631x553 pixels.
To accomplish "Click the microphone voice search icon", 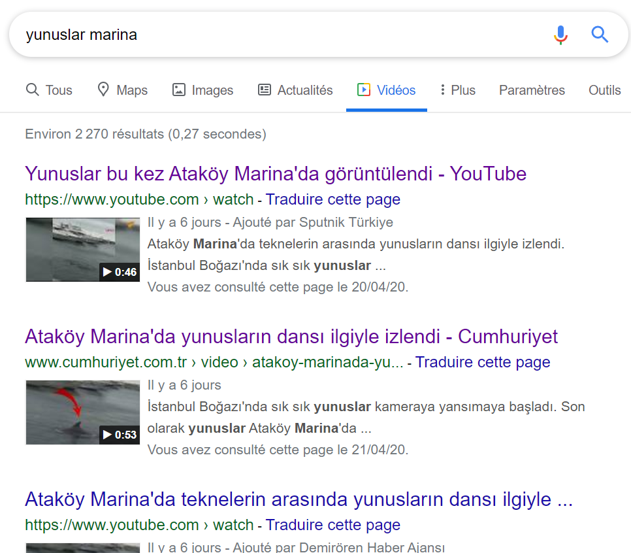I will (x=560, y=35).
